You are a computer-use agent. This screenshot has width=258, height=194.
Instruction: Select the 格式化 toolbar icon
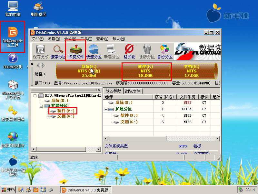(x=129, y=52)
